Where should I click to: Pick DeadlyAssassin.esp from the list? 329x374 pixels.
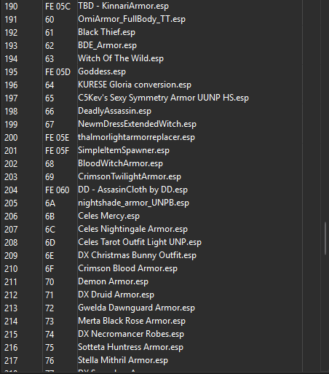coord(114,111)
